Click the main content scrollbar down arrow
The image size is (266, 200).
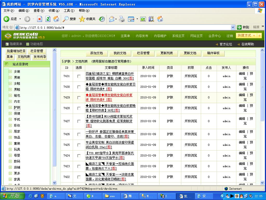262,183
